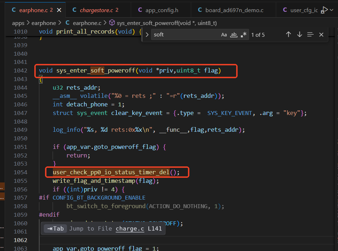This screenshot has width=338, height=251.
Task: Open the run options dropdown chevron
Action: (332, 10)
